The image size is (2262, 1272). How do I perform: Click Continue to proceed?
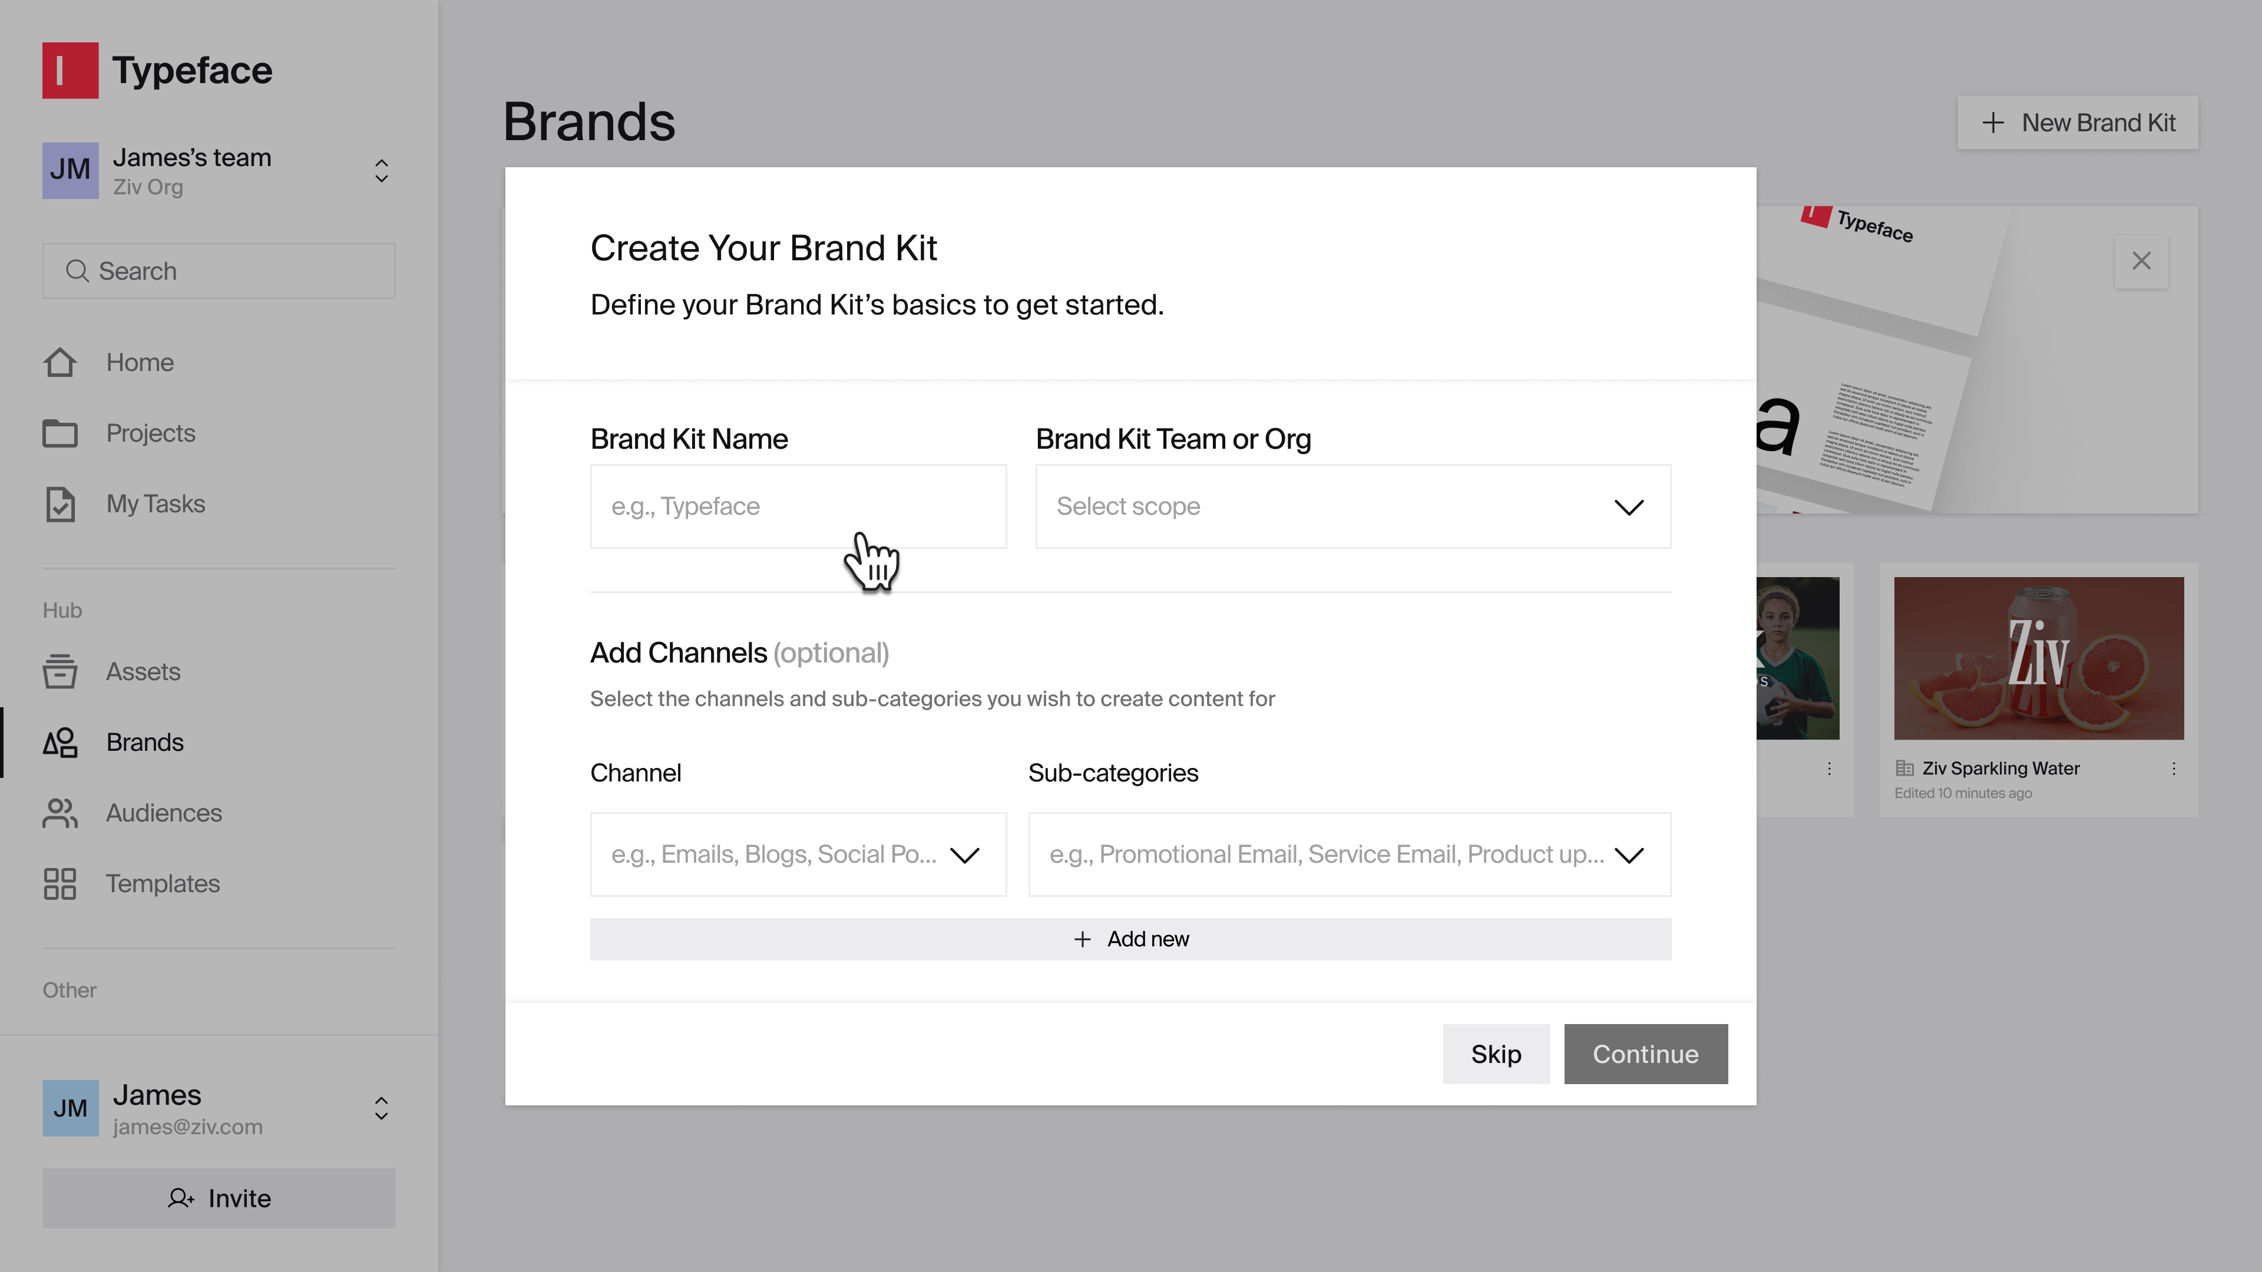(1646, 1054)
